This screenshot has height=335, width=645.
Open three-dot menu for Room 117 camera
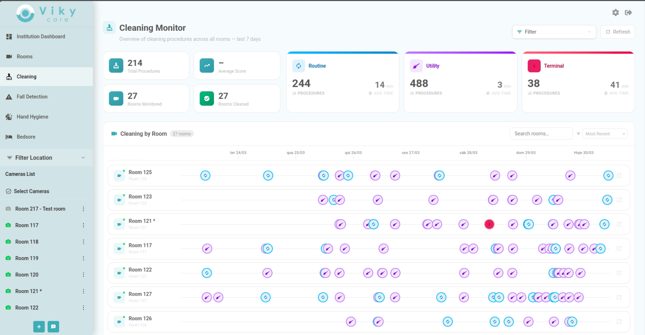click(83, 225)
